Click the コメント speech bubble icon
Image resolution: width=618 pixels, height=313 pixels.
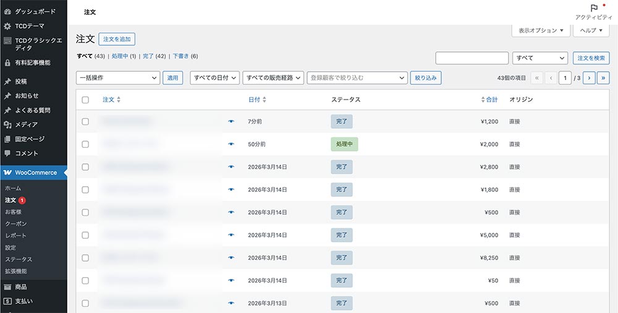point(7,153)
